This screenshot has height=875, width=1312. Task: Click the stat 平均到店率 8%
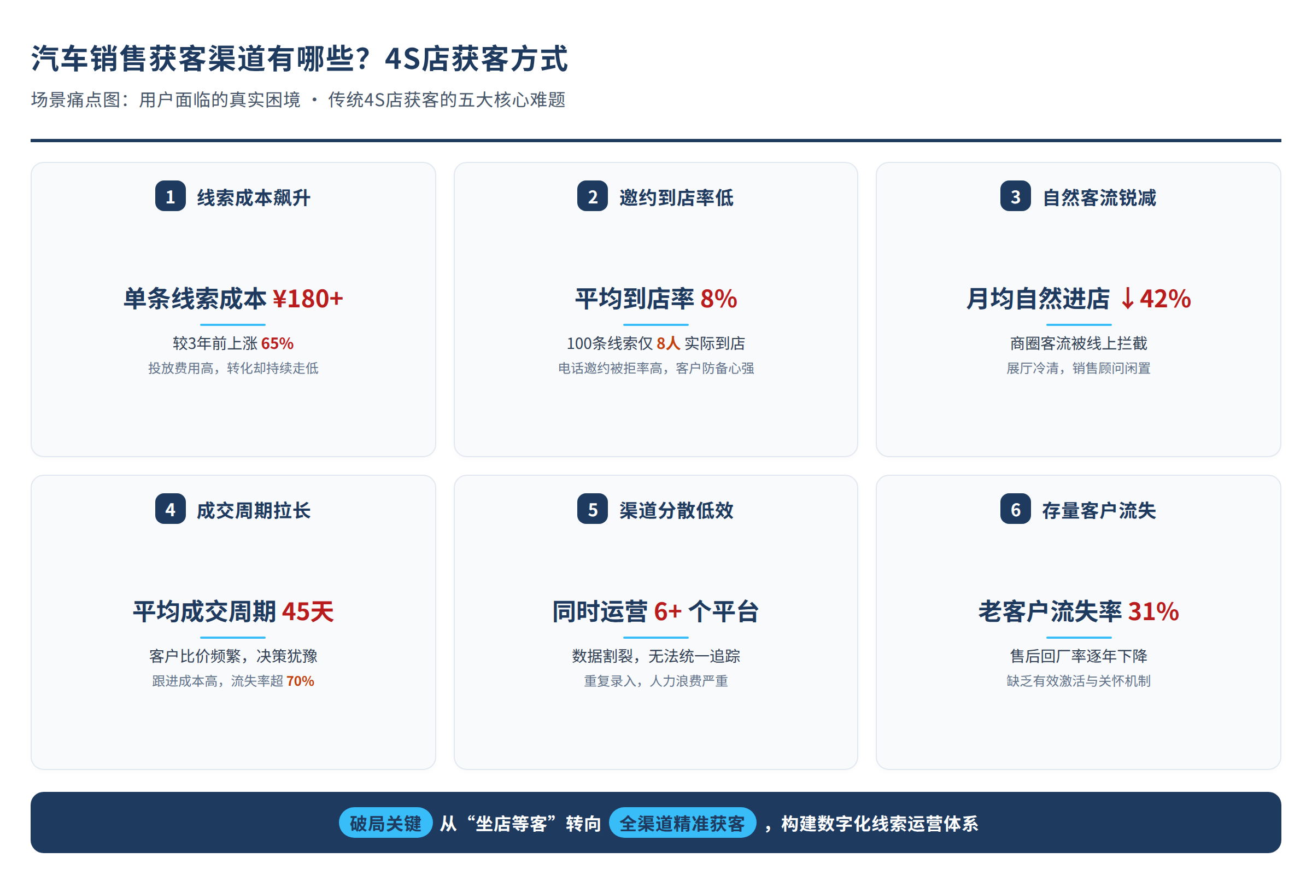click(656, 299)
